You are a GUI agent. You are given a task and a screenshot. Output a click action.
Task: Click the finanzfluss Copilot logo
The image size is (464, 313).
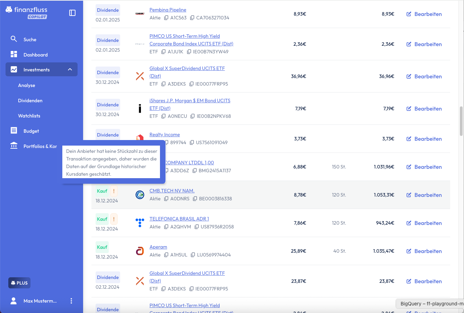27,12
